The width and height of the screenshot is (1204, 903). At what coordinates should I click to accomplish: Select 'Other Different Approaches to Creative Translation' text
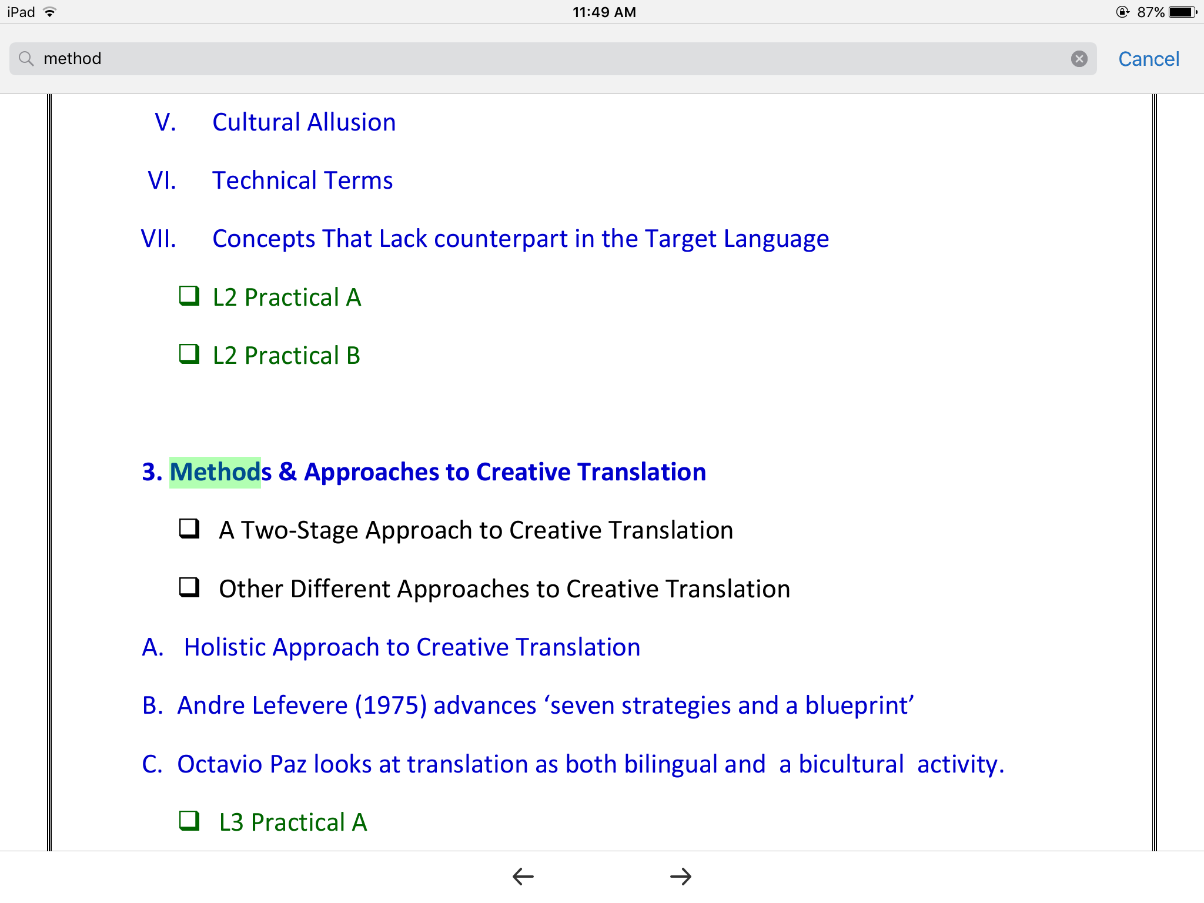coord(504,589)
